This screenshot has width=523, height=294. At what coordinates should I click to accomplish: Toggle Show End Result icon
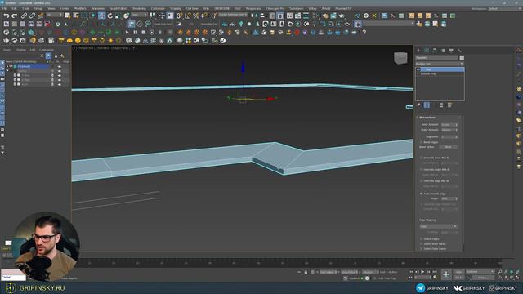[x=427, y=105]
